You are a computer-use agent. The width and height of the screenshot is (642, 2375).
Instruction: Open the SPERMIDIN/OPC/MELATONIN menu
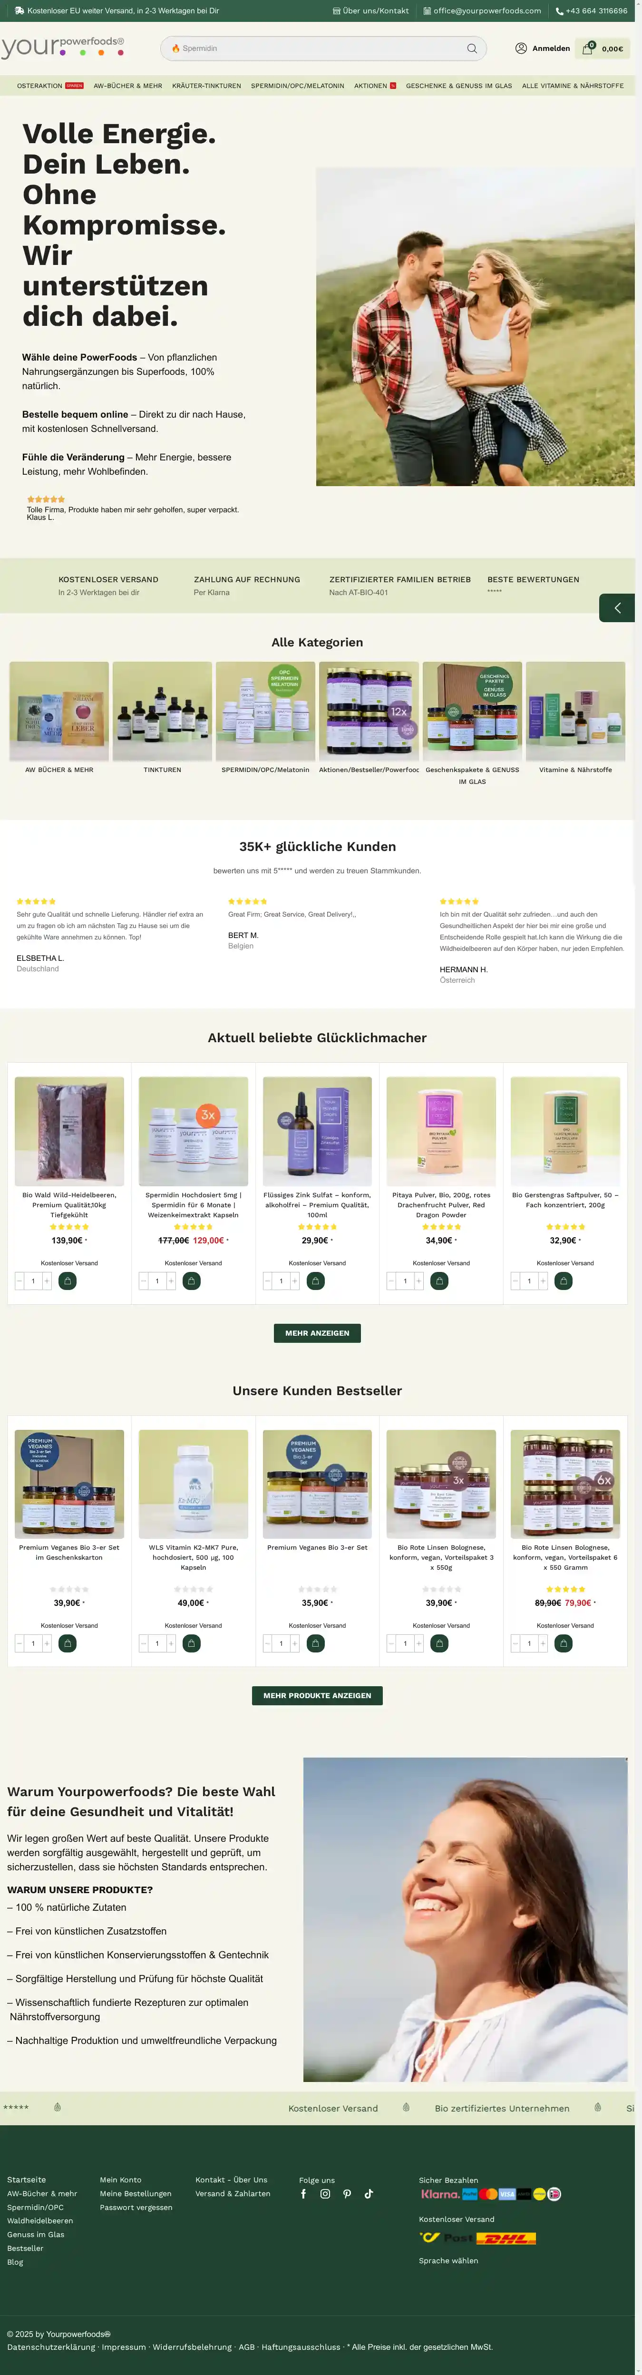coord(297,86)
